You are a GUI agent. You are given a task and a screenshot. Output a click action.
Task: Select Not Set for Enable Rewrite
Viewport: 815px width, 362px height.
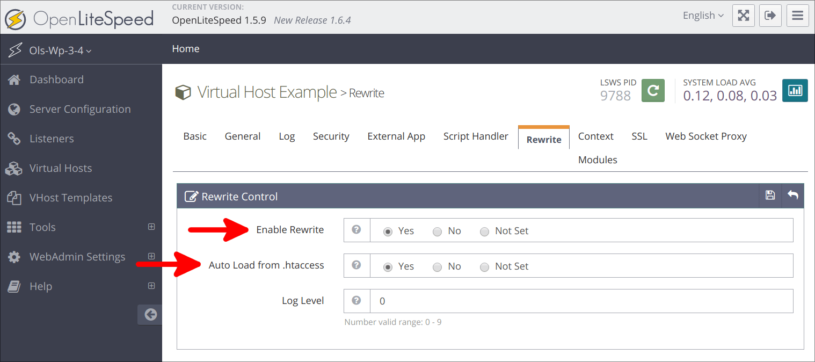(484, 231)
